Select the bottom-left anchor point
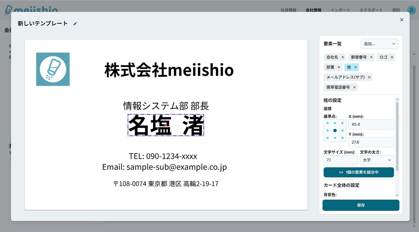Viewport: 419px width, 232px height. (328, 138)
